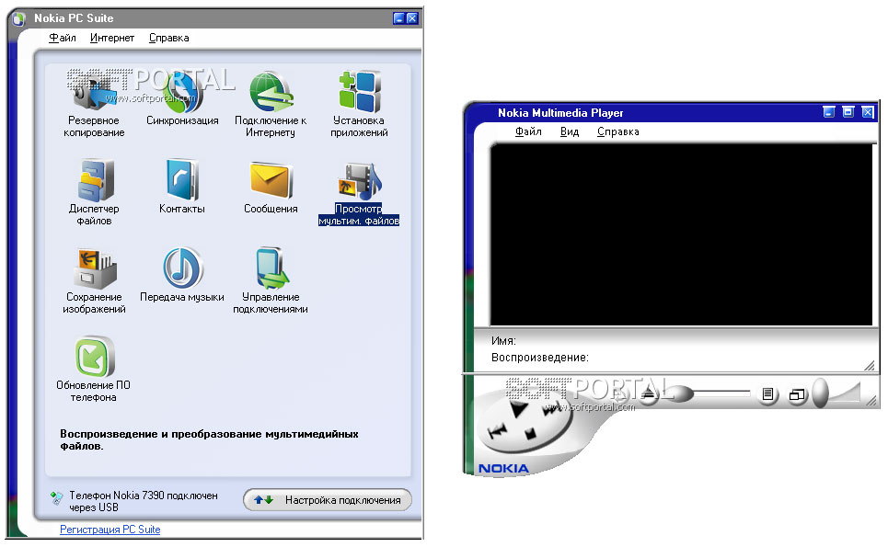The image size is (888, 547).
Task: Minimize the Nokia PC Suite window
Action: tap(398, 18)
